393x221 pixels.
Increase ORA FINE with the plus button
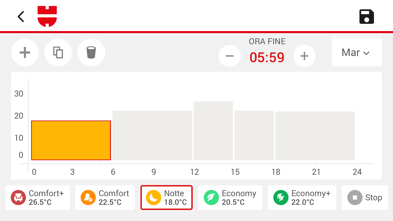point(304,56)
